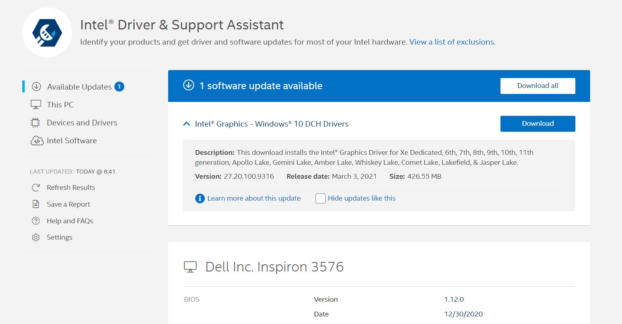Open Learn more about this update link
This screenshot has height=324, width=622.
click(x=254, y=198)
